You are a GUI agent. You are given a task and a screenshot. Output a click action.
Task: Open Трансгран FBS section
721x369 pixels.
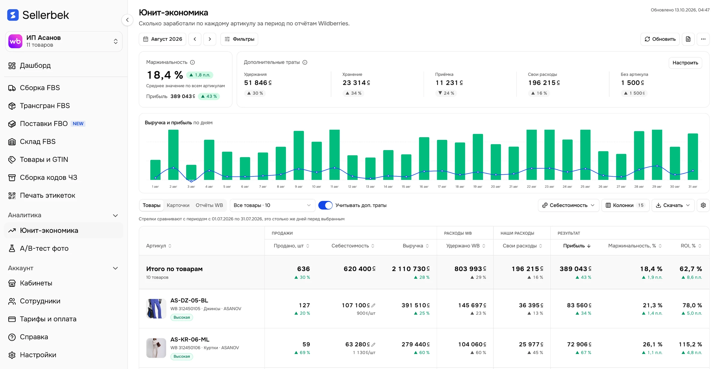click(64, 106)
